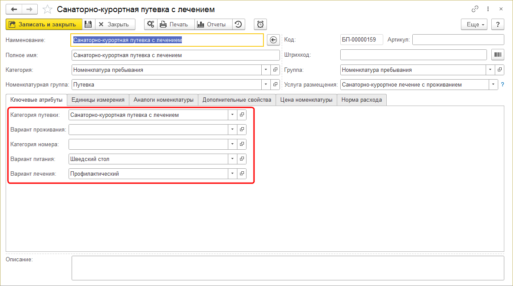Expand the Категория номера dropdown
The image size is (513, 286).
232,144
